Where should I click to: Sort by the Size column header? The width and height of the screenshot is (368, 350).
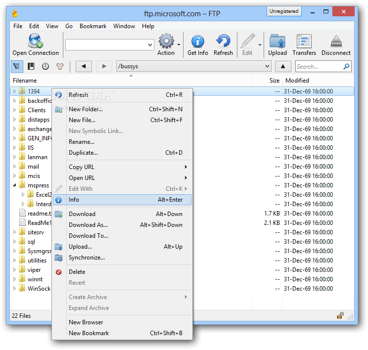coord(267,81)
